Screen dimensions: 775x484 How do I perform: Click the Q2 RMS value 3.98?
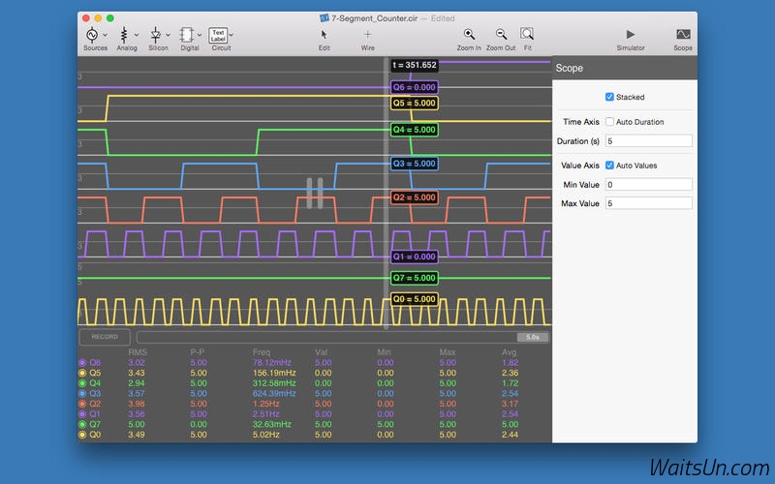click(137, 404)
